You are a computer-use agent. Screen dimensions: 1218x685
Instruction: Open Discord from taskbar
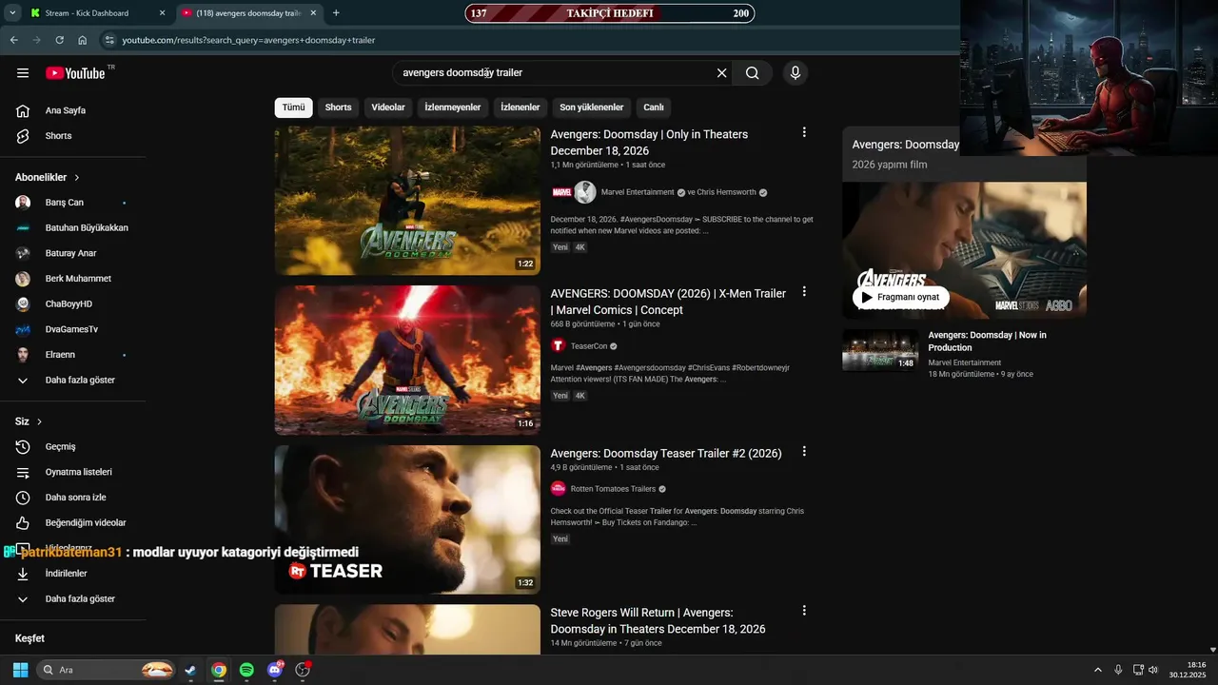275,670
